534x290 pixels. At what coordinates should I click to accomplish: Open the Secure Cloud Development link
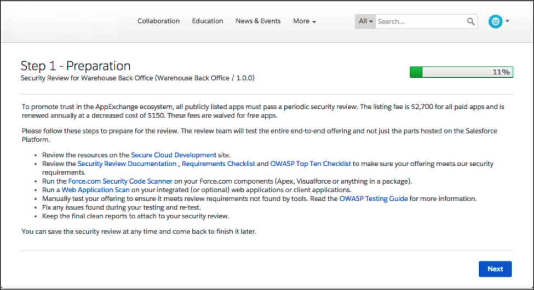[x=174, y=155]
